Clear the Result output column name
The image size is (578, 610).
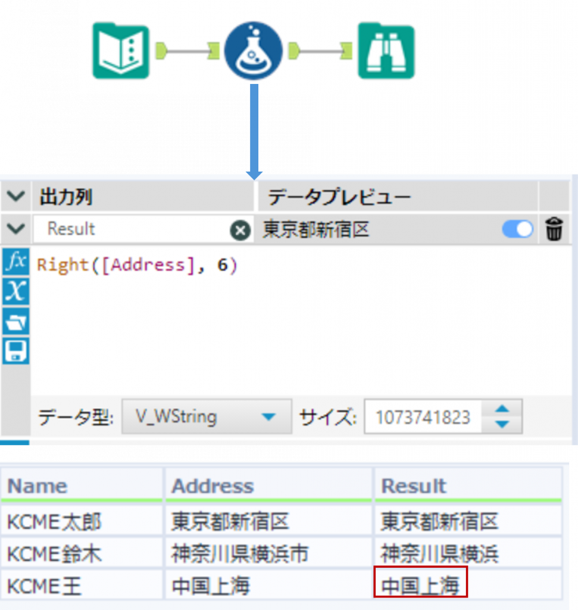[x=240, y=230]
